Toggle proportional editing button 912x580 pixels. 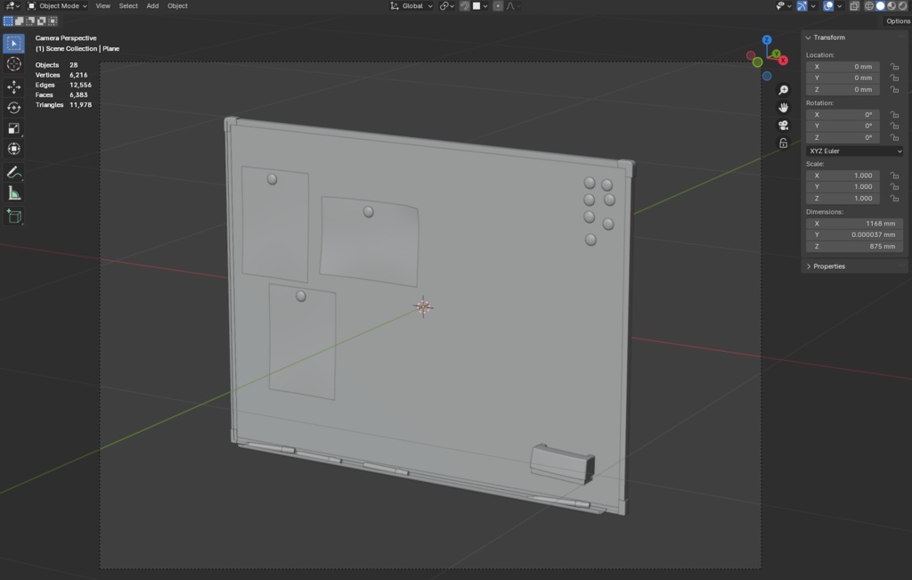point(498,6)
